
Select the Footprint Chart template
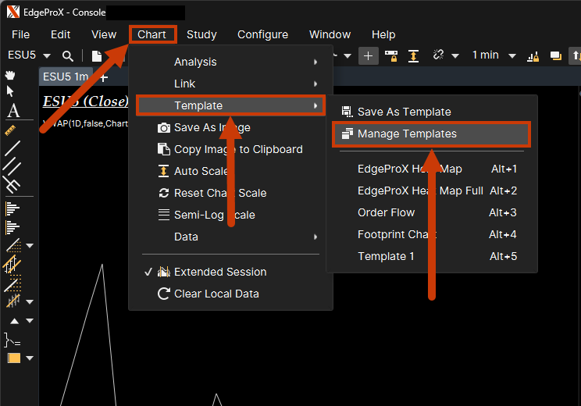[397, 234]
